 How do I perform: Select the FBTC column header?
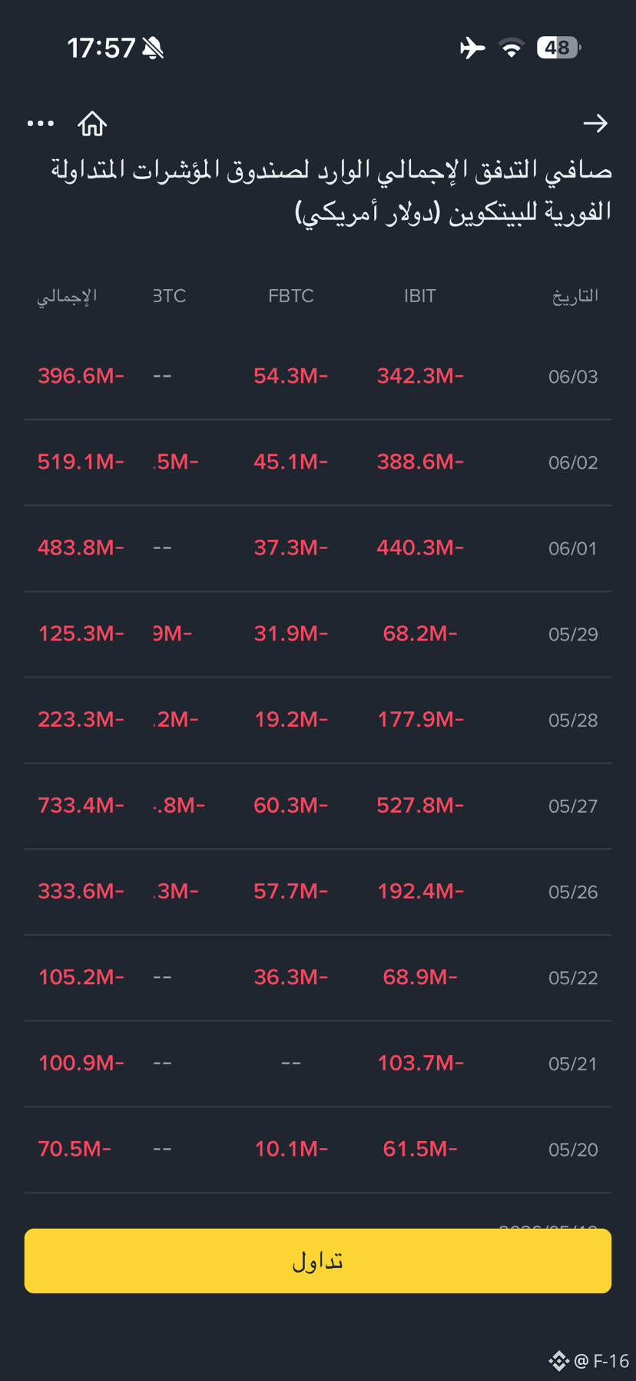click(291, 296)
